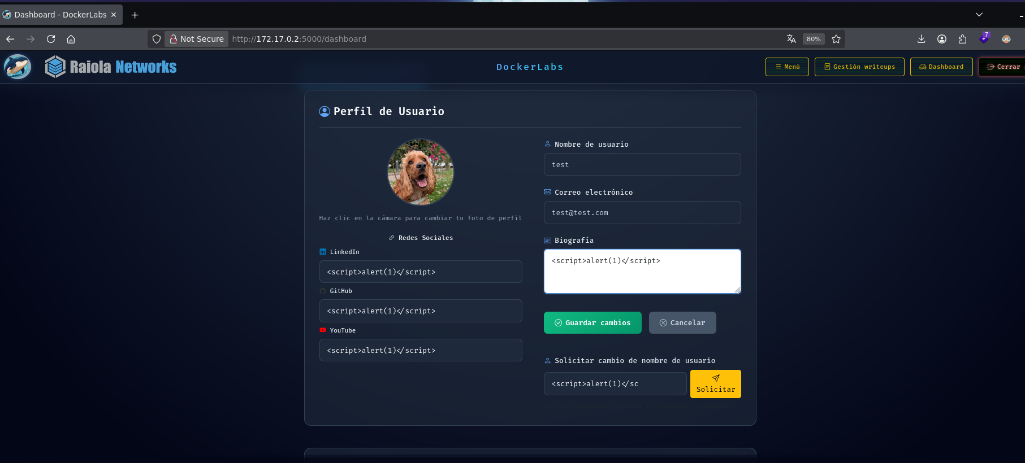Go back to the previous page
The height and width of the screenshot is (463, 1025).
(x=10, y=39)
